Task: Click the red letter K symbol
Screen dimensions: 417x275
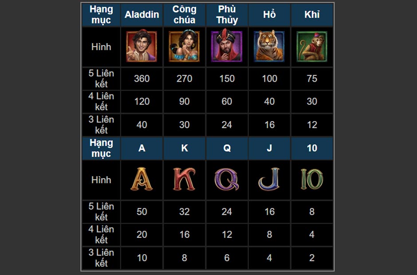Action: [184, 179]
